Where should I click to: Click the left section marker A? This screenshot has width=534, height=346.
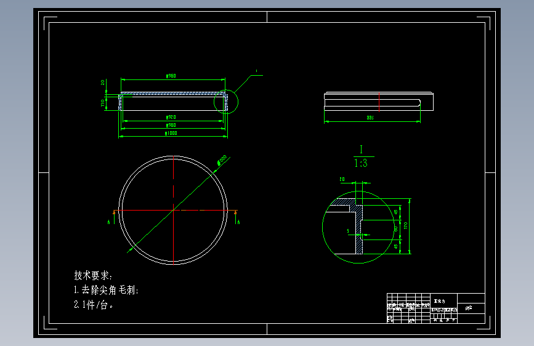[x=108, y=222]
